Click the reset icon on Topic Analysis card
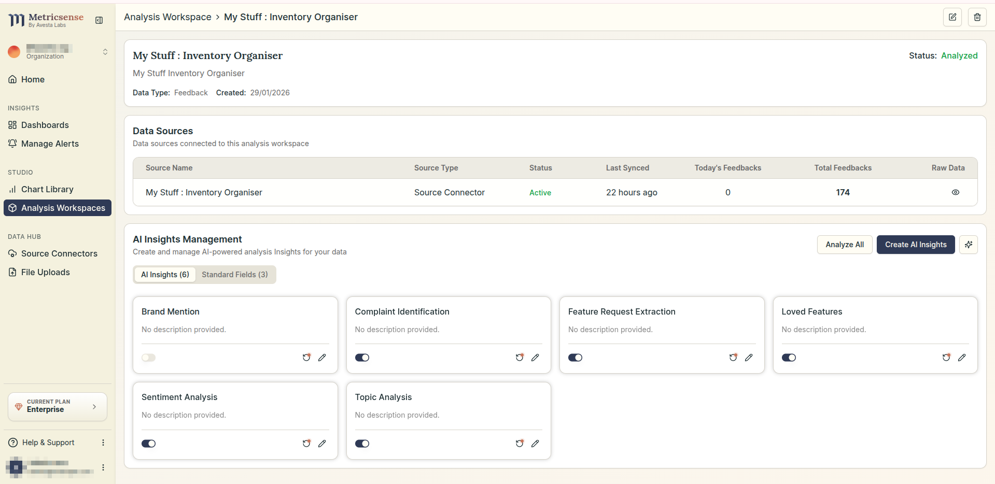The image size is (995, 484). [x=520, y=443]
